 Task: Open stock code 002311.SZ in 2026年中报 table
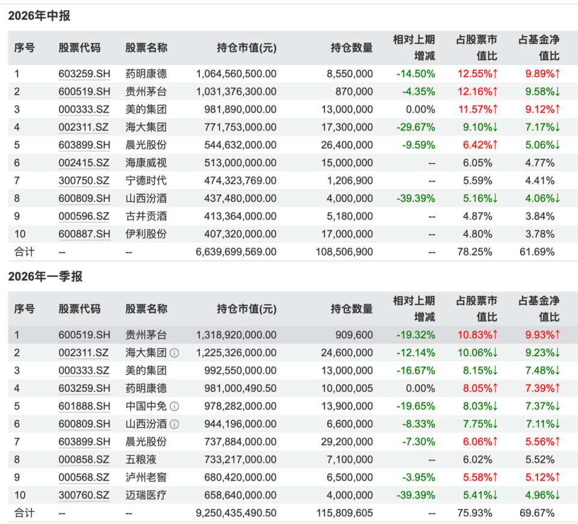pos(84,127)
